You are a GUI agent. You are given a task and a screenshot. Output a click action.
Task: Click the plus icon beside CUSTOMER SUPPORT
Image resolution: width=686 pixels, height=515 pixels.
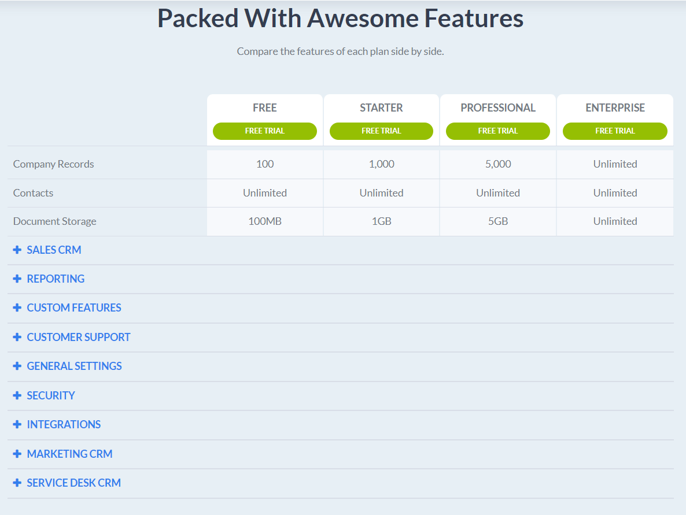[x=17, y=338]
